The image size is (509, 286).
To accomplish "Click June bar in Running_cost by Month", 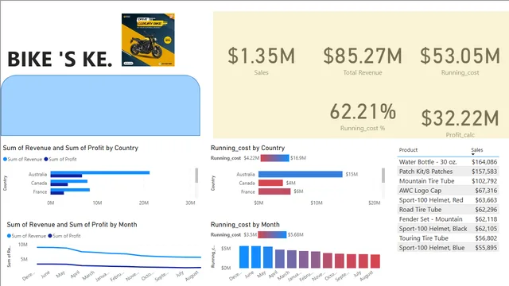I will [256, 257].
